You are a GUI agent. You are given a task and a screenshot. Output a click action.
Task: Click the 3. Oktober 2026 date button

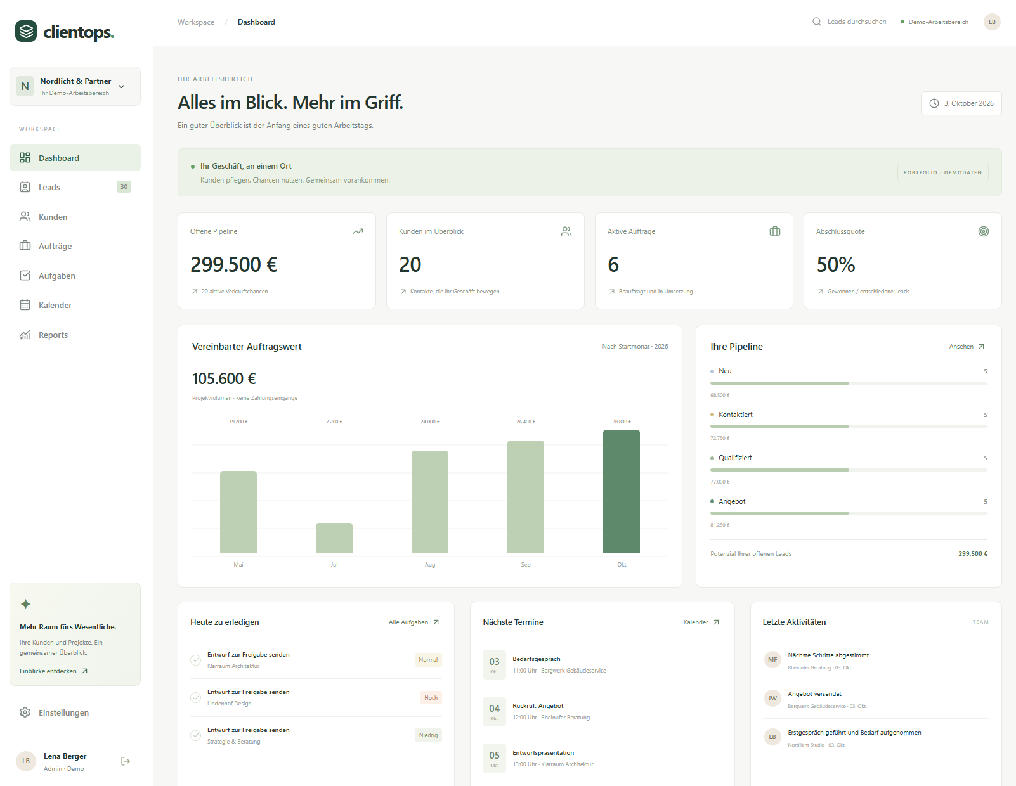click(x=961, y=103)
